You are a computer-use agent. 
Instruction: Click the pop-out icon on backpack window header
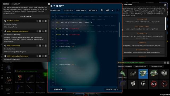165,63
